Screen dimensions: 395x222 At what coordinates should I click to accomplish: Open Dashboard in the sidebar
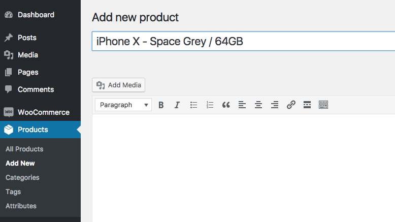pos(36,15)
